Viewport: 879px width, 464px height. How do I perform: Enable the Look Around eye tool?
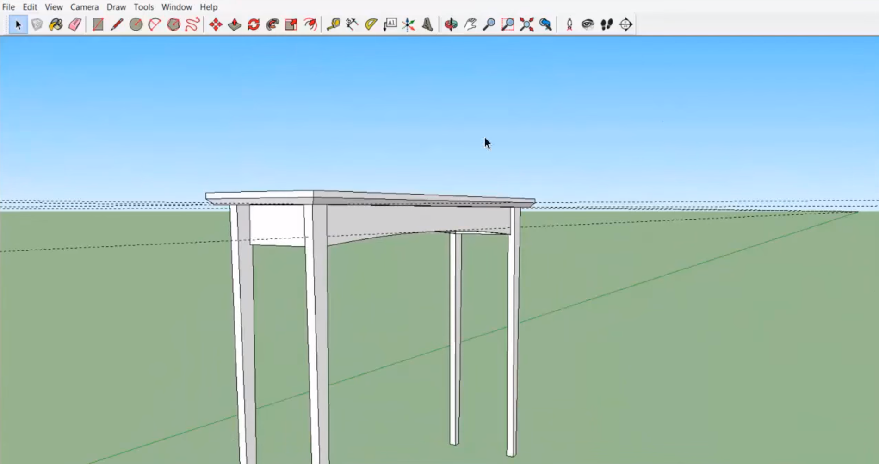(x=588, y=24)
